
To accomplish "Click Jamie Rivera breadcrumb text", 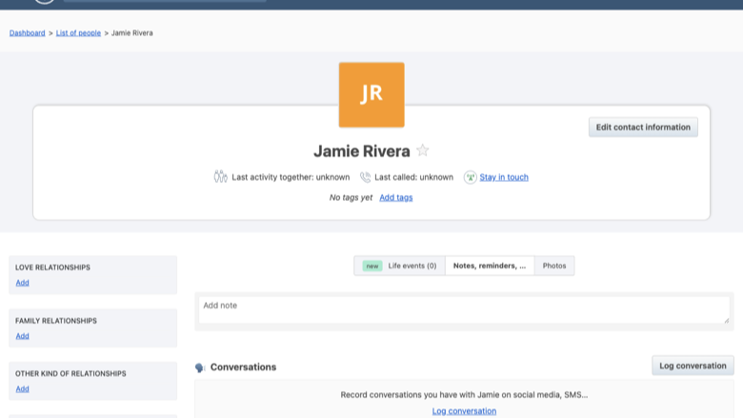I will tap(131, 32).
